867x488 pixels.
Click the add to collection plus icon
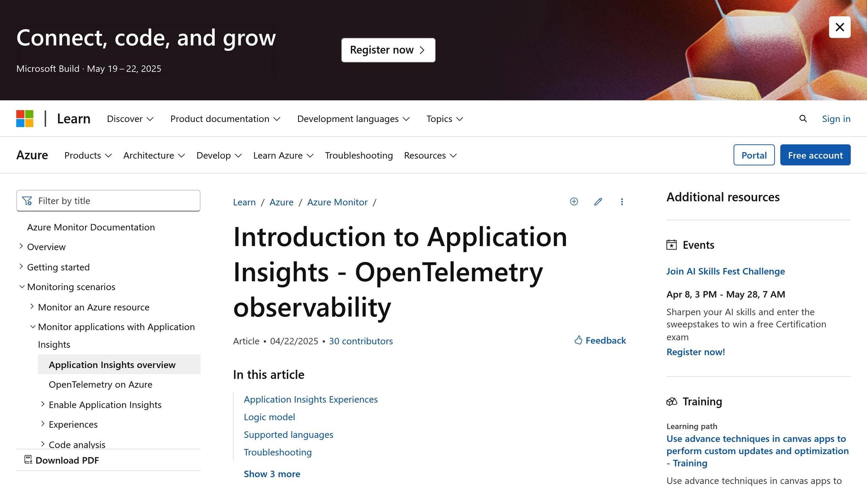574,202
